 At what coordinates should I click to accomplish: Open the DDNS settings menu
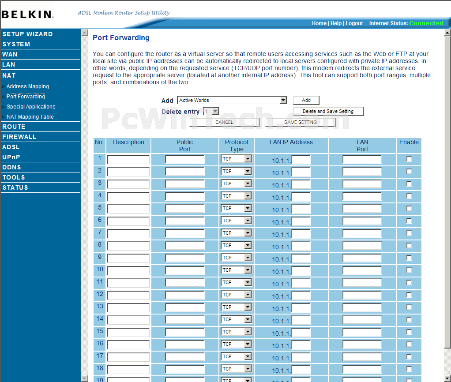[x=11, y=167]
